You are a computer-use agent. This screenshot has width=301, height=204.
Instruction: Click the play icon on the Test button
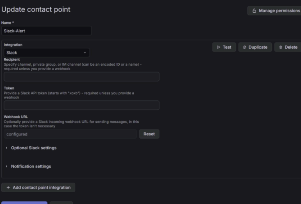point(219,47)
